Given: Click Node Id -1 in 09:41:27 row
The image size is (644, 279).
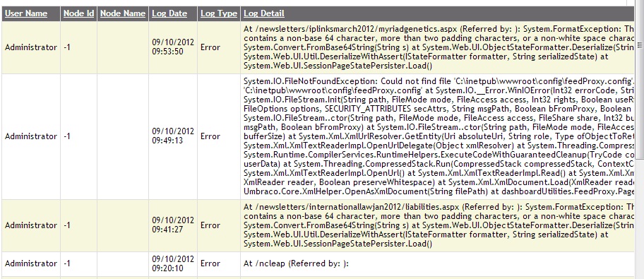Looking at the screenshot, I should tap(67, 225).
